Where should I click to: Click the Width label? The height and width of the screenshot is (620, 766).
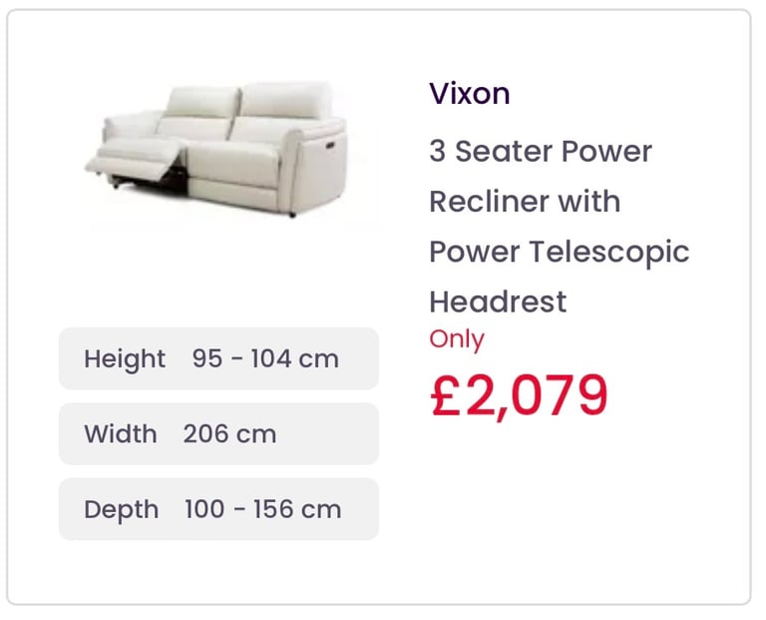coord(120,433)
